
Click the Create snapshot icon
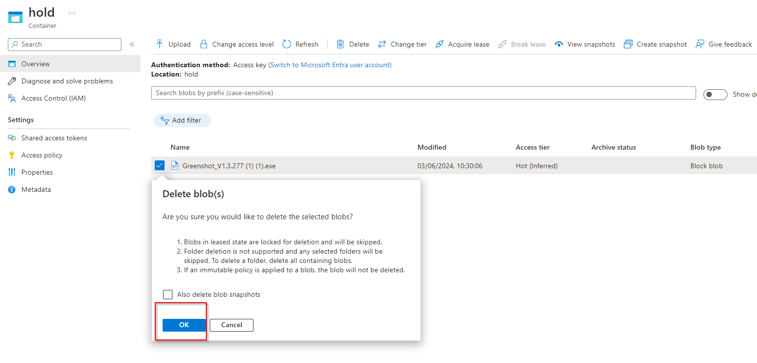click(x=628, y=44)
